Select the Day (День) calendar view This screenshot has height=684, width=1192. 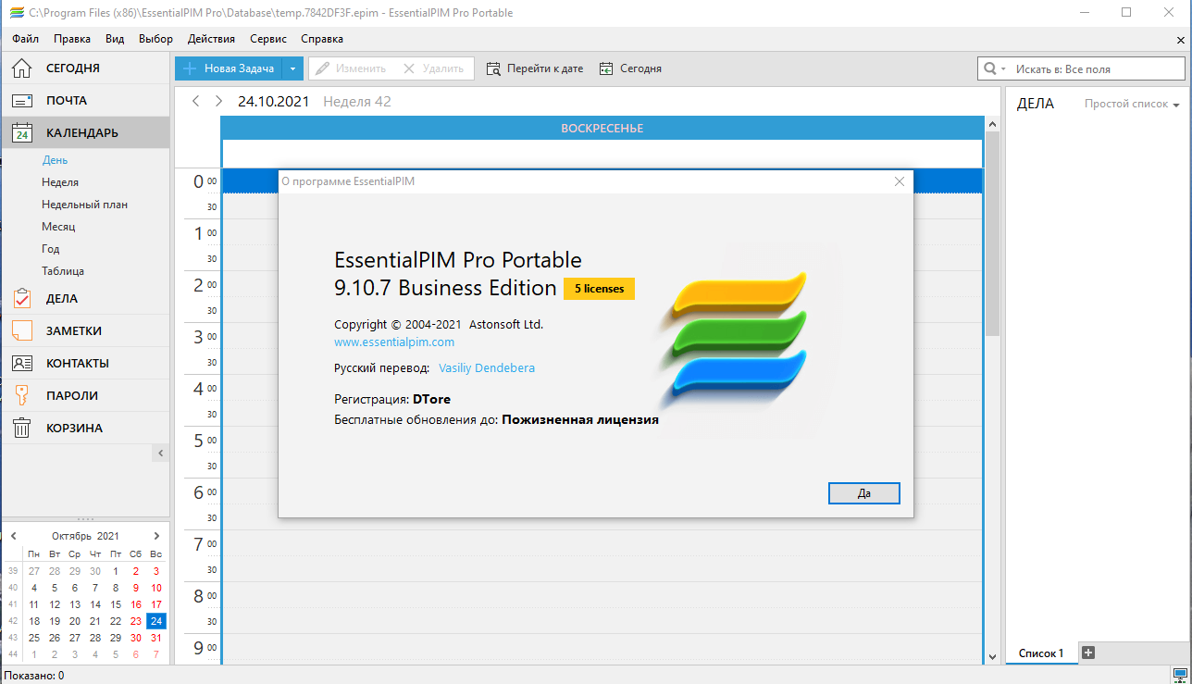point(55,160)
